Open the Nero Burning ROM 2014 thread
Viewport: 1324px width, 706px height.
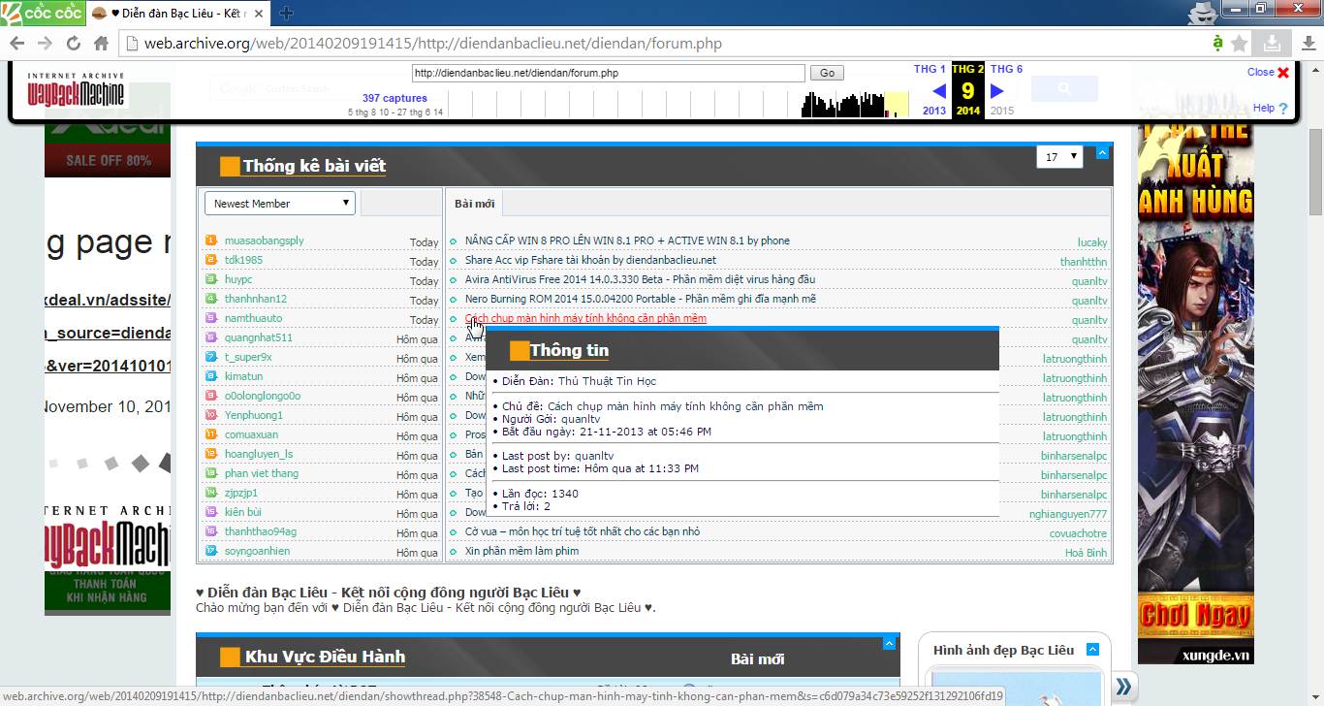point(641,299)
